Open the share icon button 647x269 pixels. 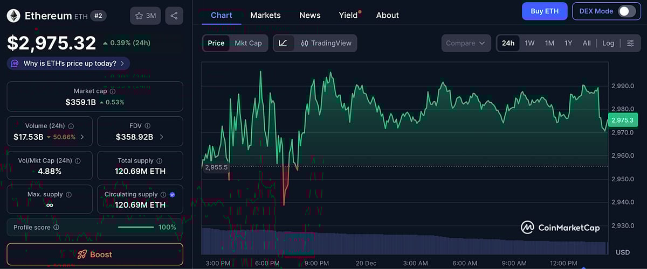pyautogui.click(x=174, y=16)
